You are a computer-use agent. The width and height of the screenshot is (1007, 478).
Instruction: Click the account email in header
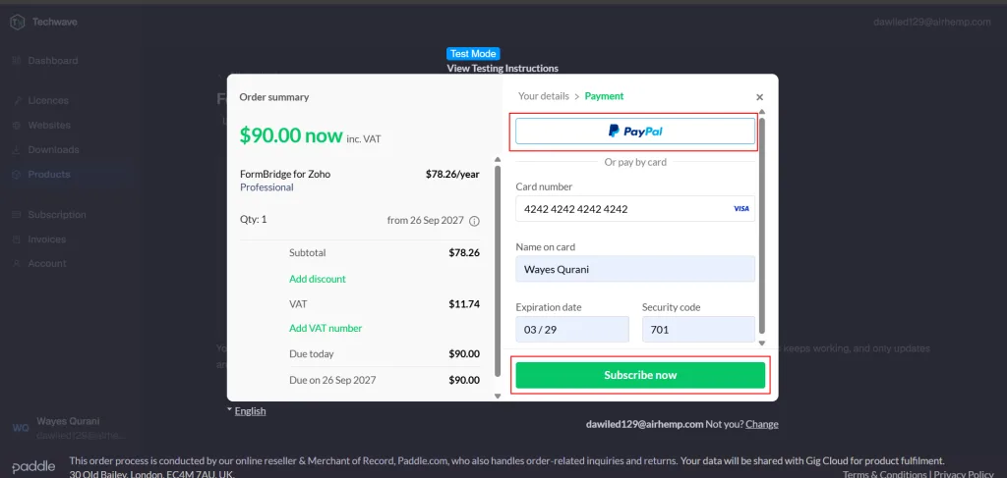pyautogui.click(x=932, y=22)
